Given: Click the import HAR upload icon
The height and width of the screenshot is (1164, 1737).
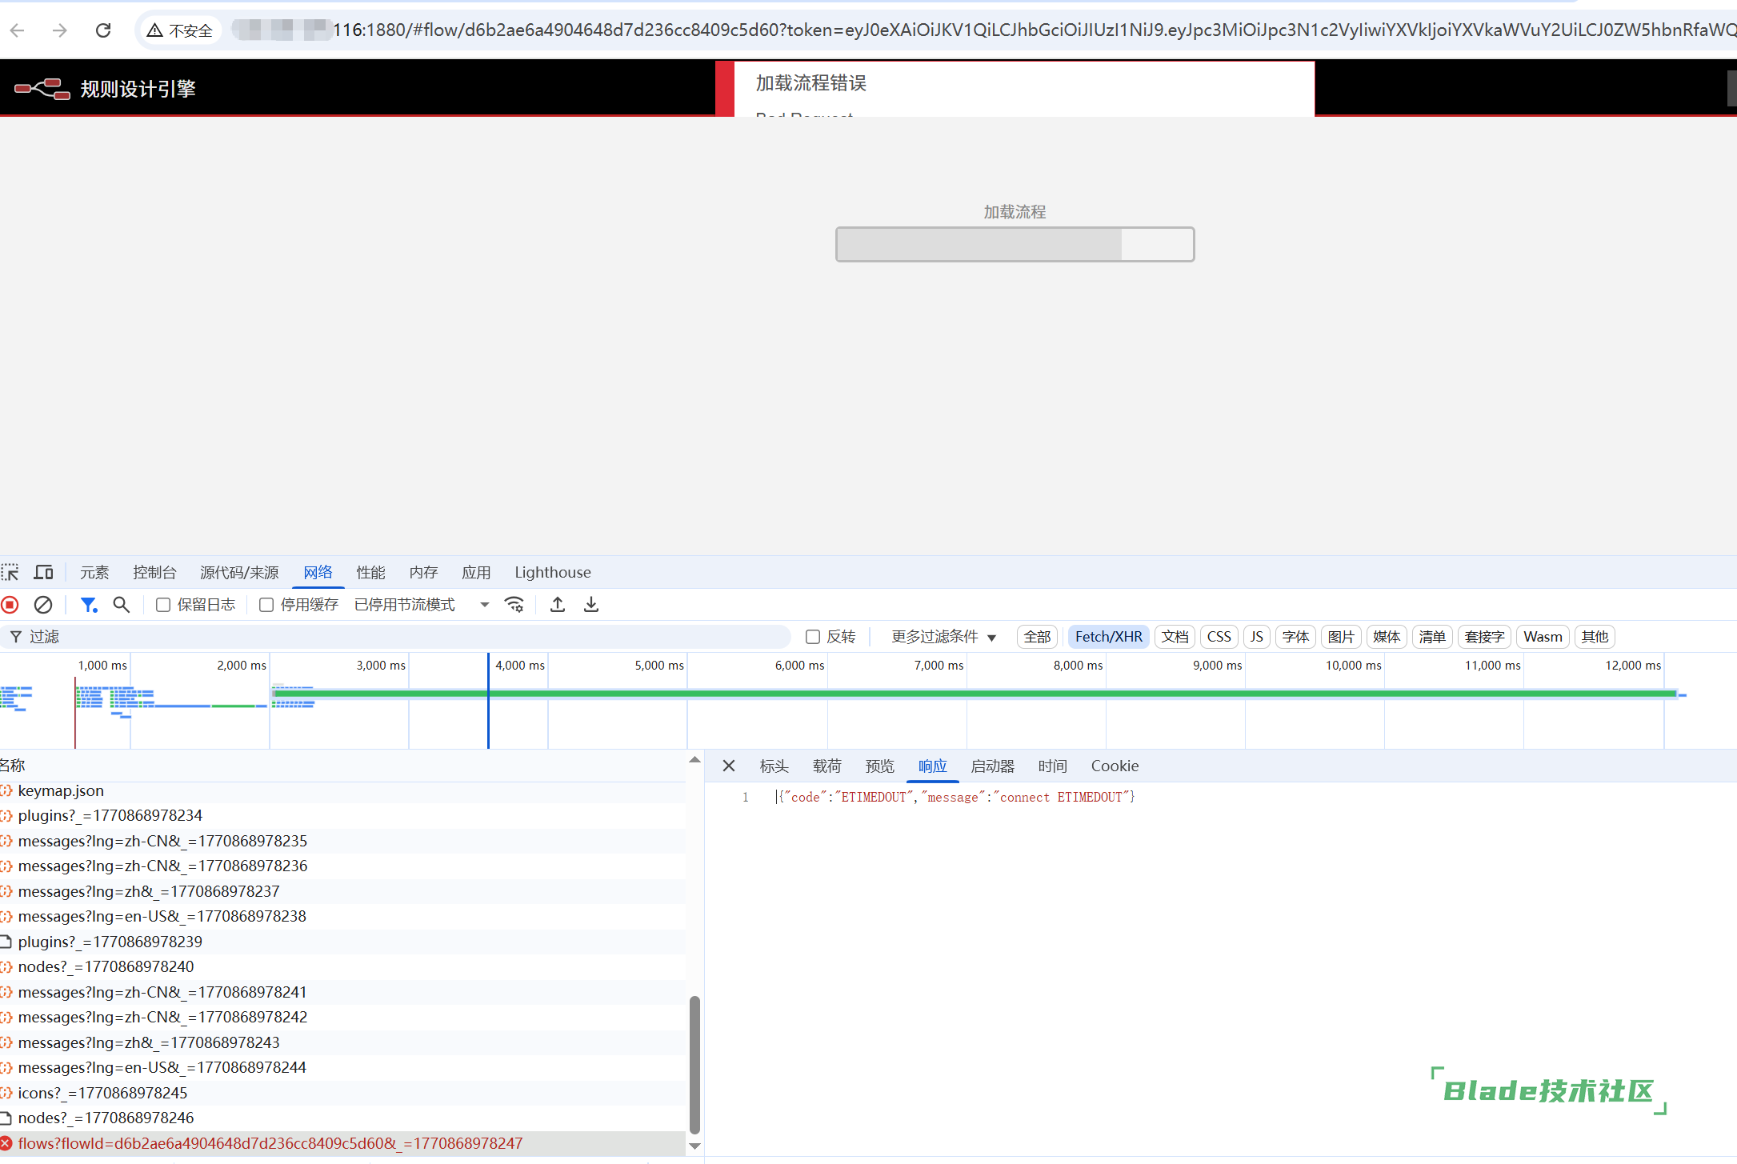Looking at the screenshot, I should click(558, 605).
